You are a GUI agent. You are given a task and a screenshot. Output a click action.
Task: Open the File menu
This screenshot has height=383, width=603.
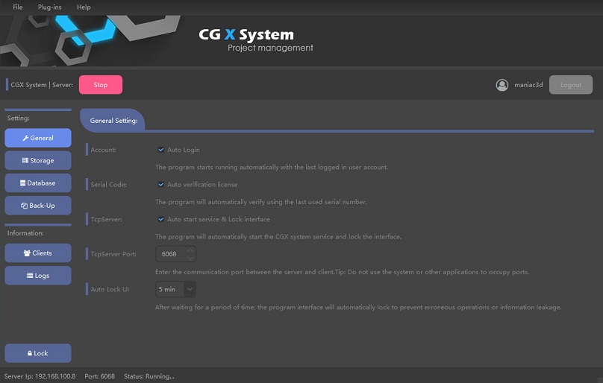point(18,7)
